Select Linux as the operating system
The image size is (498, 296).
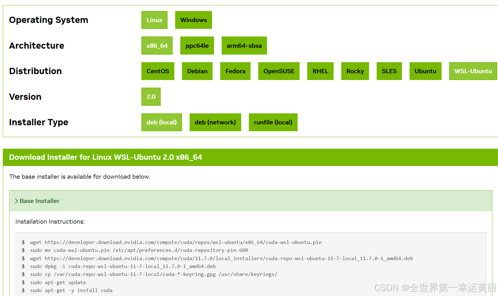point(154,20)
